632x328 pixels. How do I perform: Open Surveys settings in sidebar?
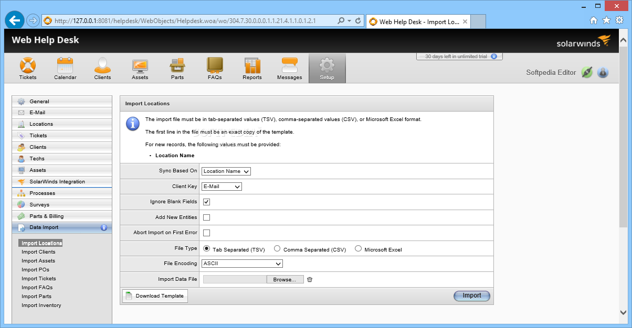[x=62, y=205]
